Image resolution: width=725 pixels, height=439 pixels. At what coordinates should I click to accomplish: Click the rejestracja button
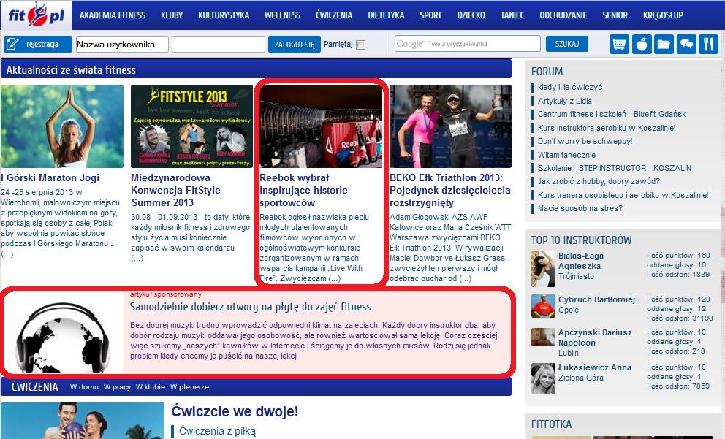38,45
